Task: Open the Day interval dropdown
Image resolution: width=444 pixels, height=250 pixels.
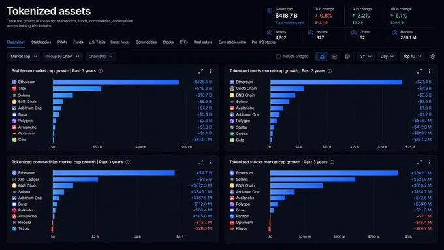Action: coord(387,57)
